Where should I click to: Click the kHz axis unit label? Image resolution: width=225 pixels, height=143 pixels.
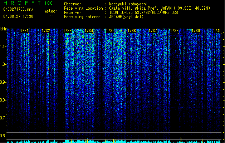pos(3,29)
